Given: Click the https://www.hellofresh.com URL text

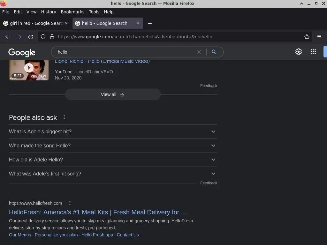Looking at the screenshot, I should point(35,203).
